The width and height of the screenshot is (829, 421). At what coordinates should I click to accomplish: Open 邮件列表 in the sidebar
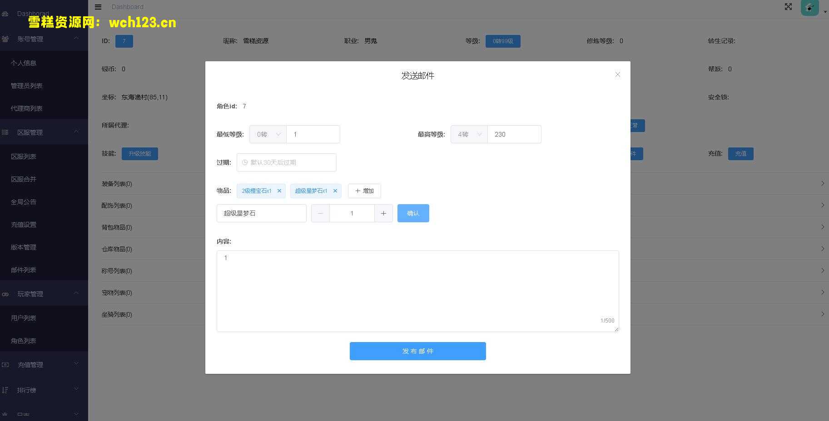[44, 270]
